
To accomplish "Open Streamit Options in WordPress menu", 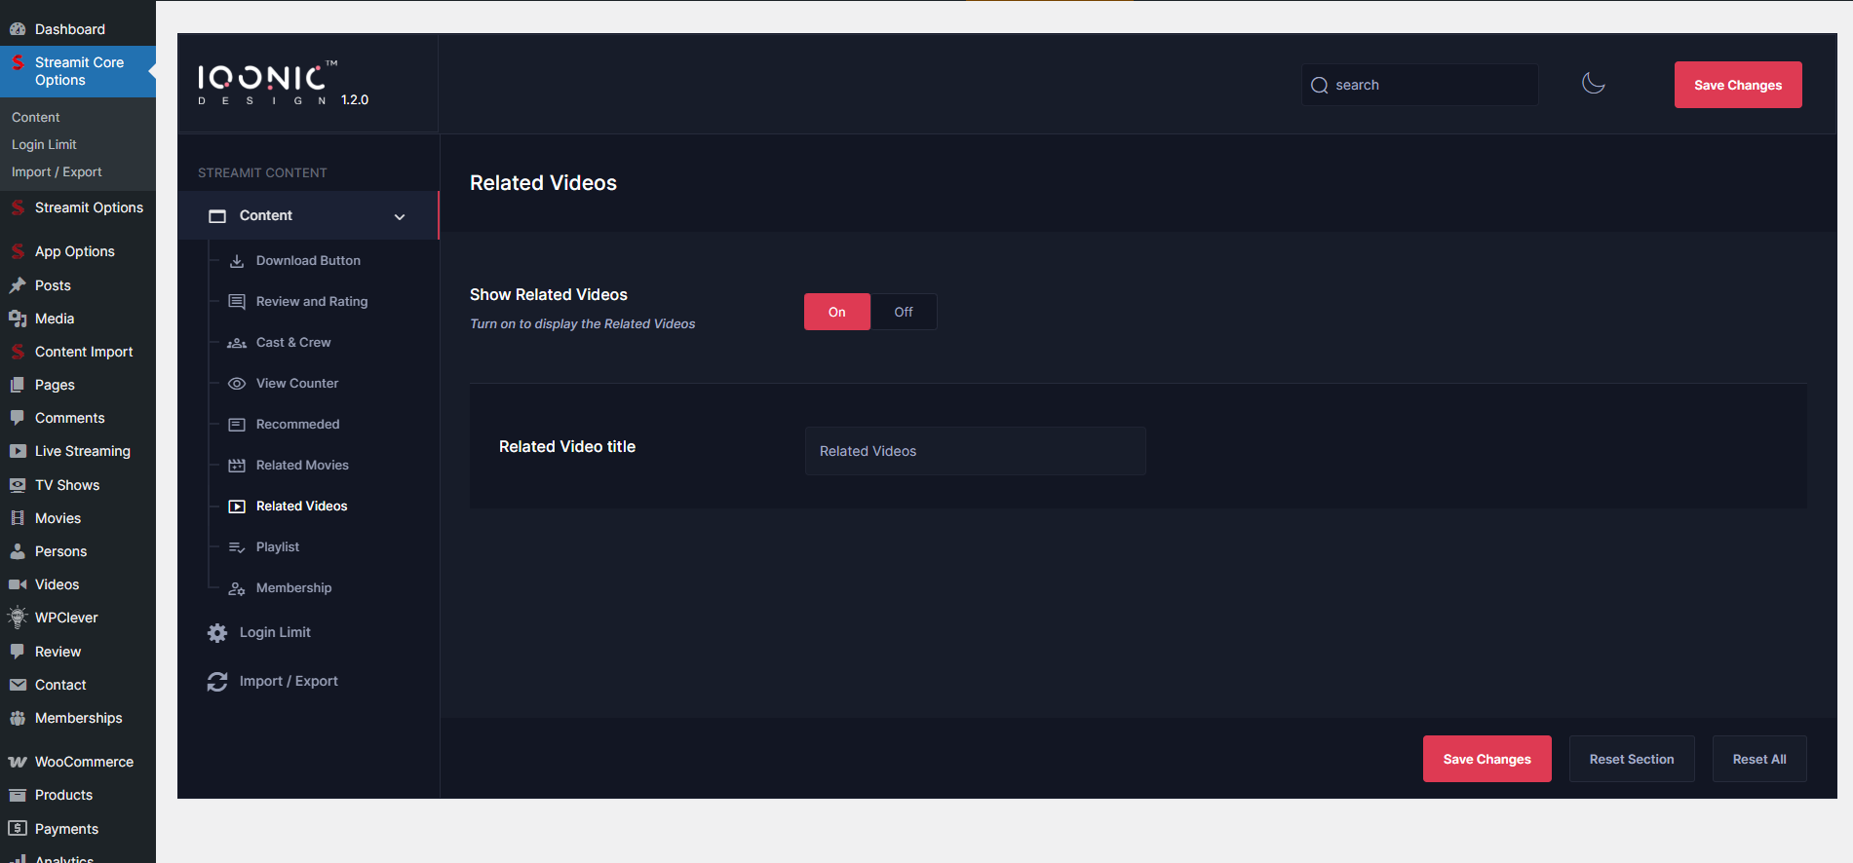I will click(x=89, y=207).
